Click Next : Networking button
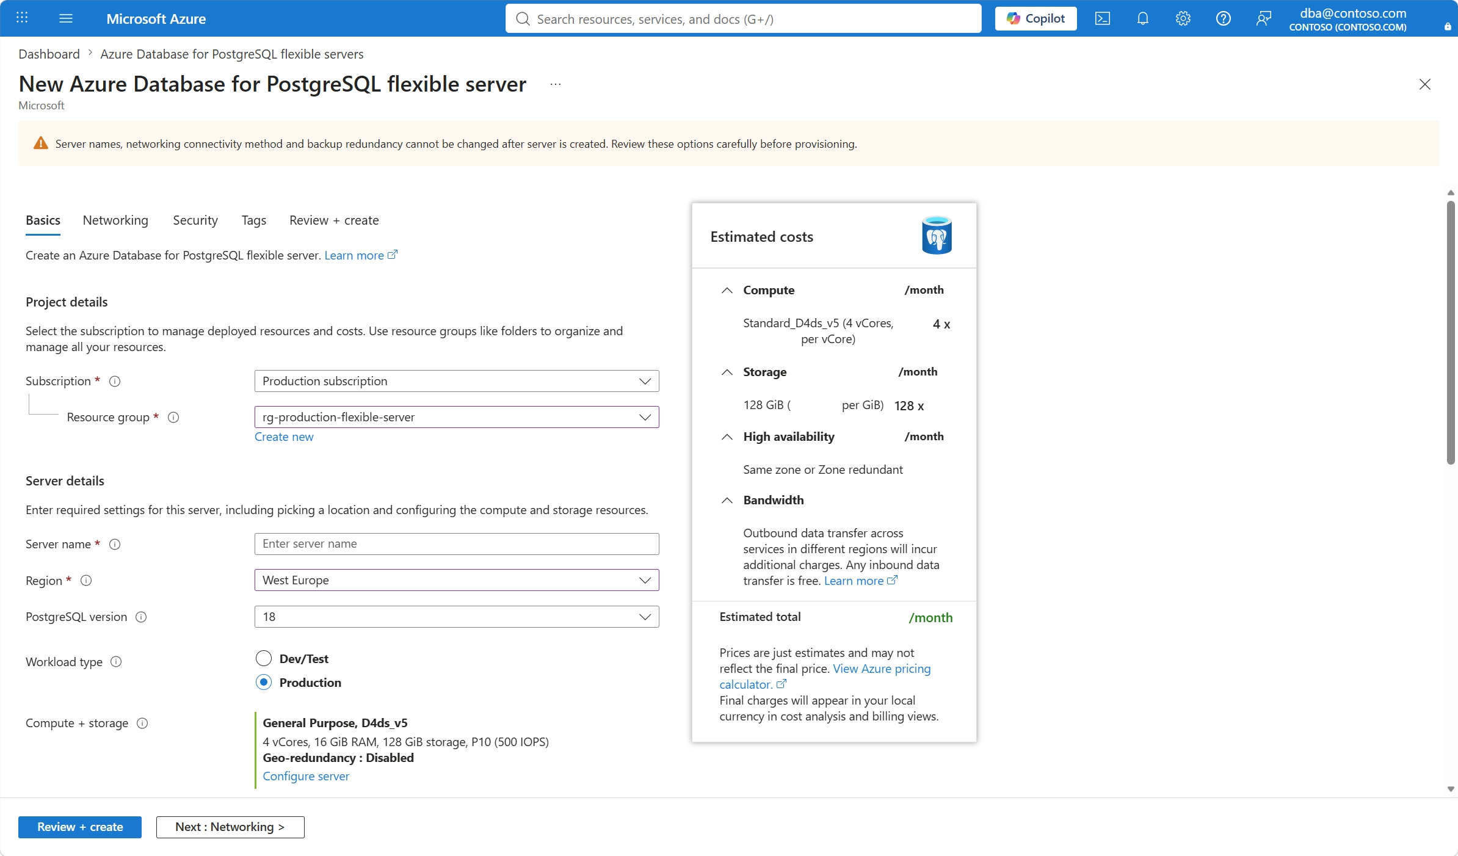The image size is (1458, 856). [x=230, y=827]
